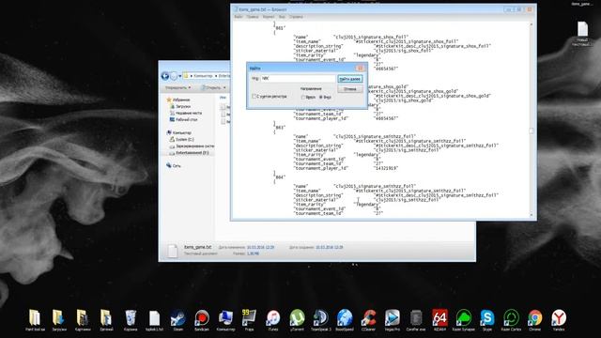Viewport: 601px width, 338px height.
Task: Launch Fraps from the dock
Action: tap(249, 318)
